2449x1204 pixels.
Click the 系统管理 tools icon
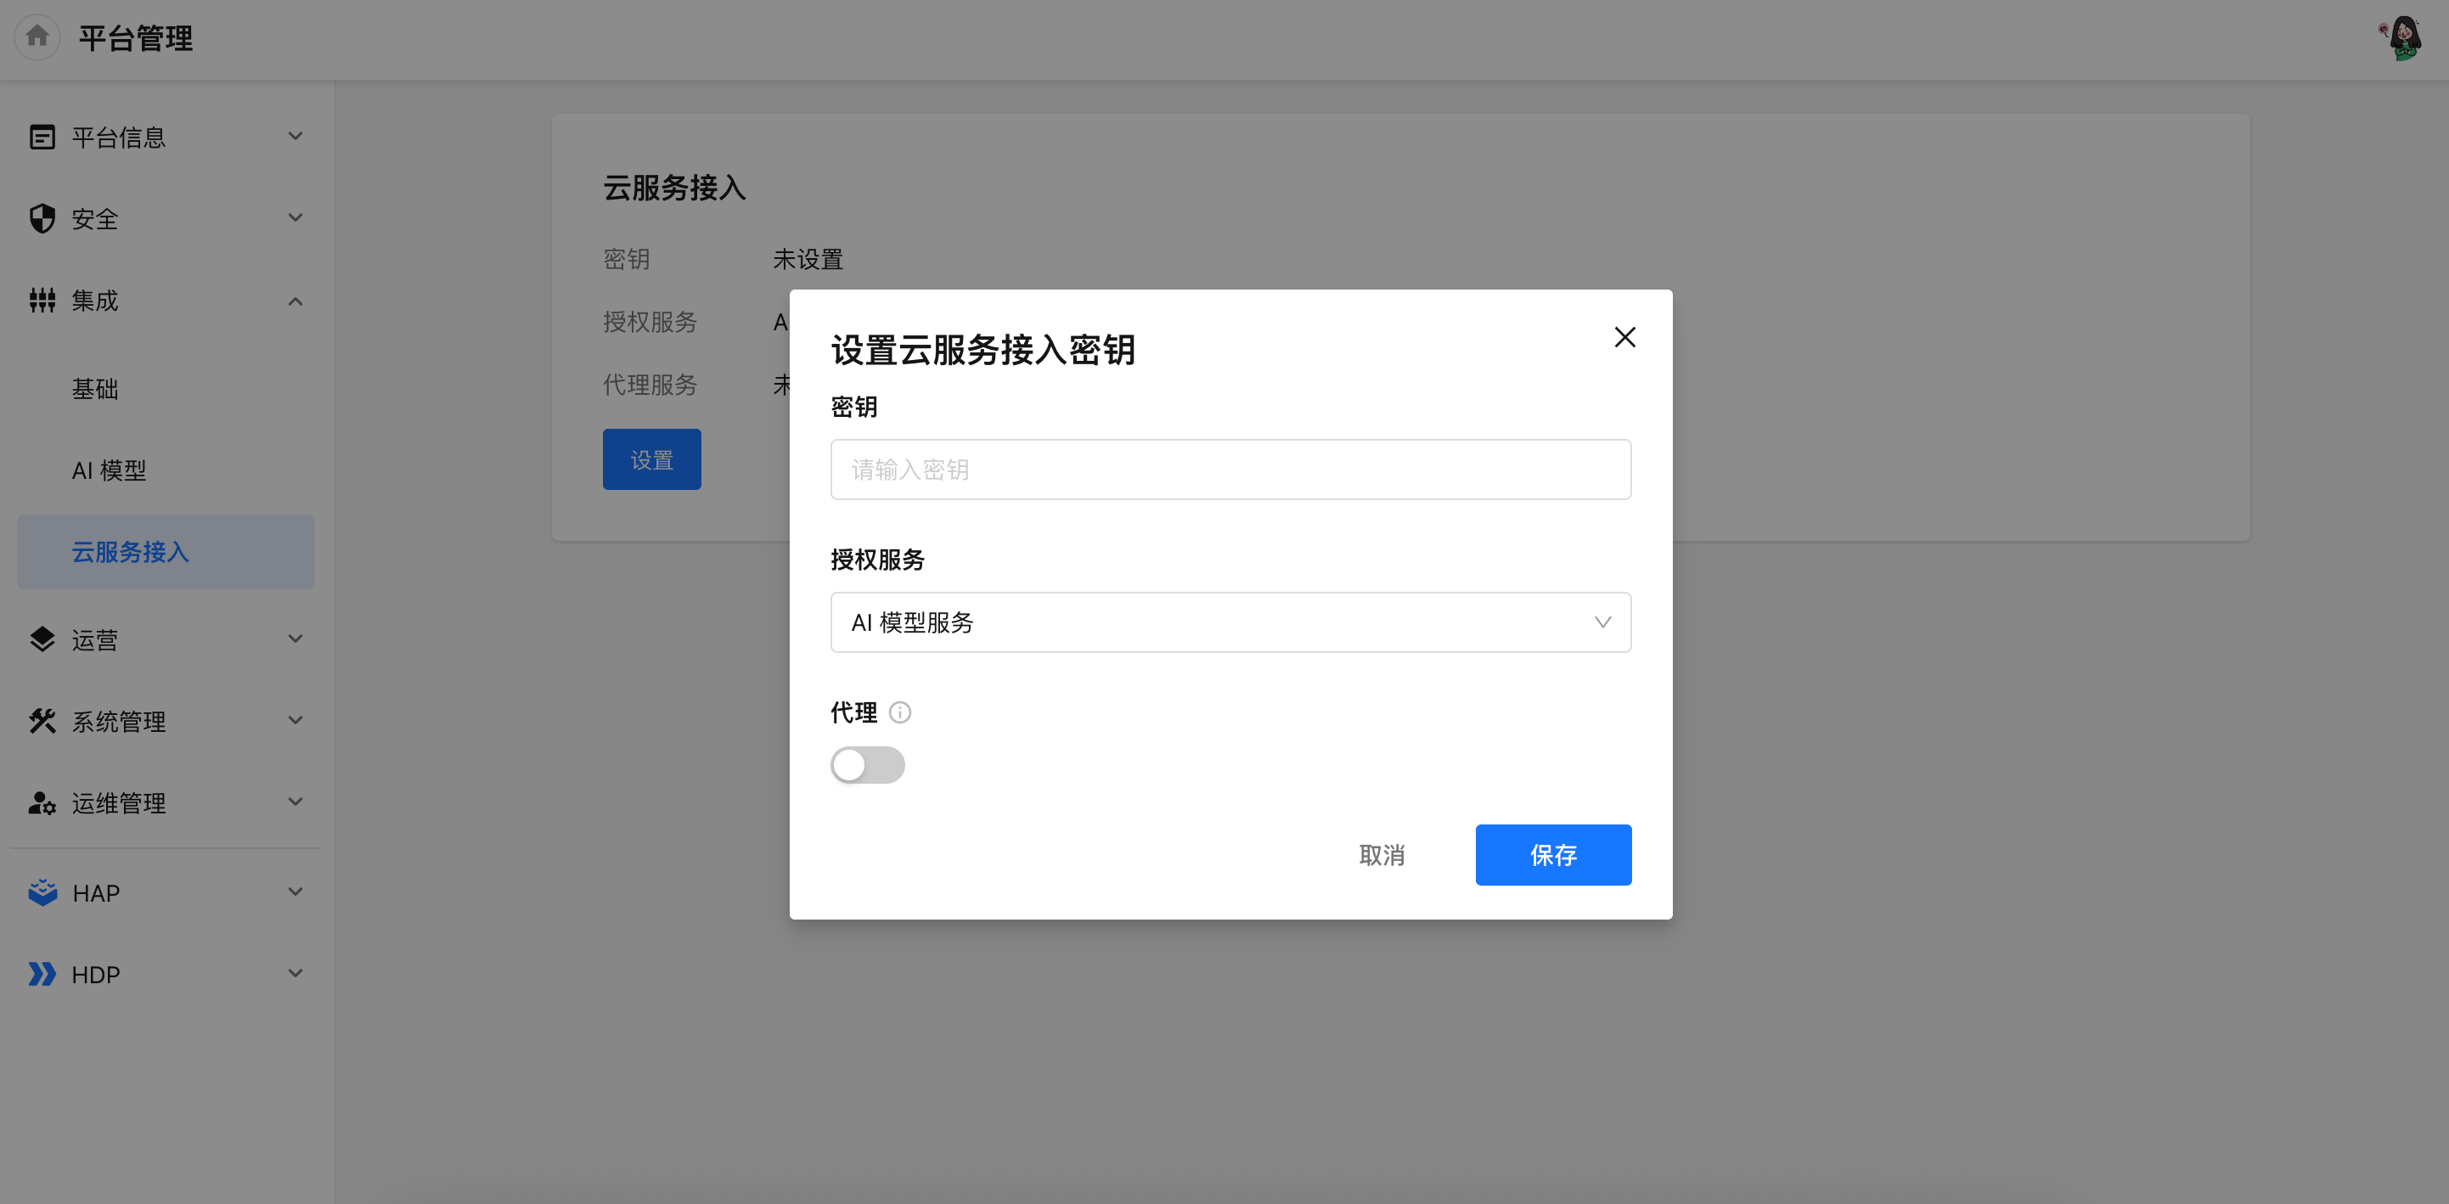pos(42,721)
